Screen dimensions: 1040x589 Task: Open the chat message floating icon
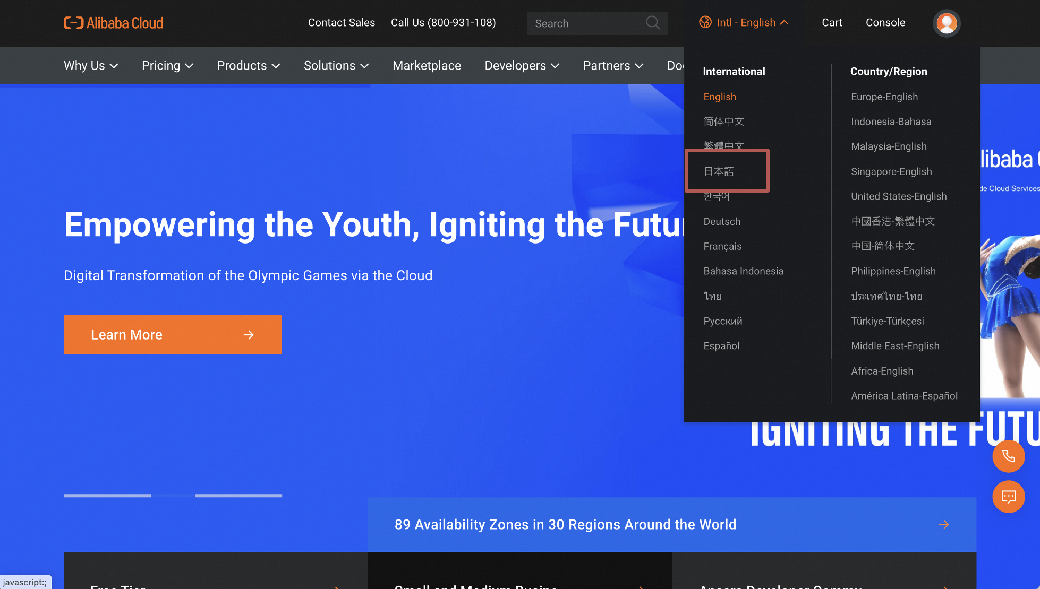click(x=1008, y=497)
